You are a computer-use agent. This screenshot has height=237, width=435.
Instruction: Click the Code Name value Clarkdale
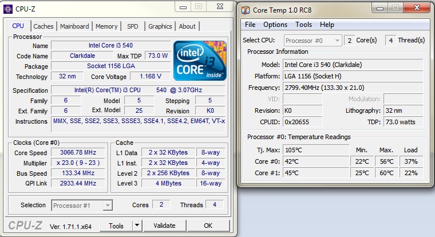tap(82, 56)
